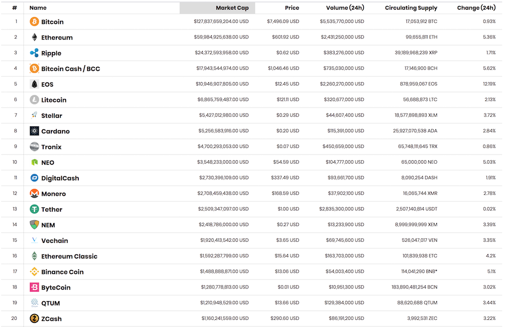
Task: Click the QTUM logo icon
Action: [x=35, y=303]
